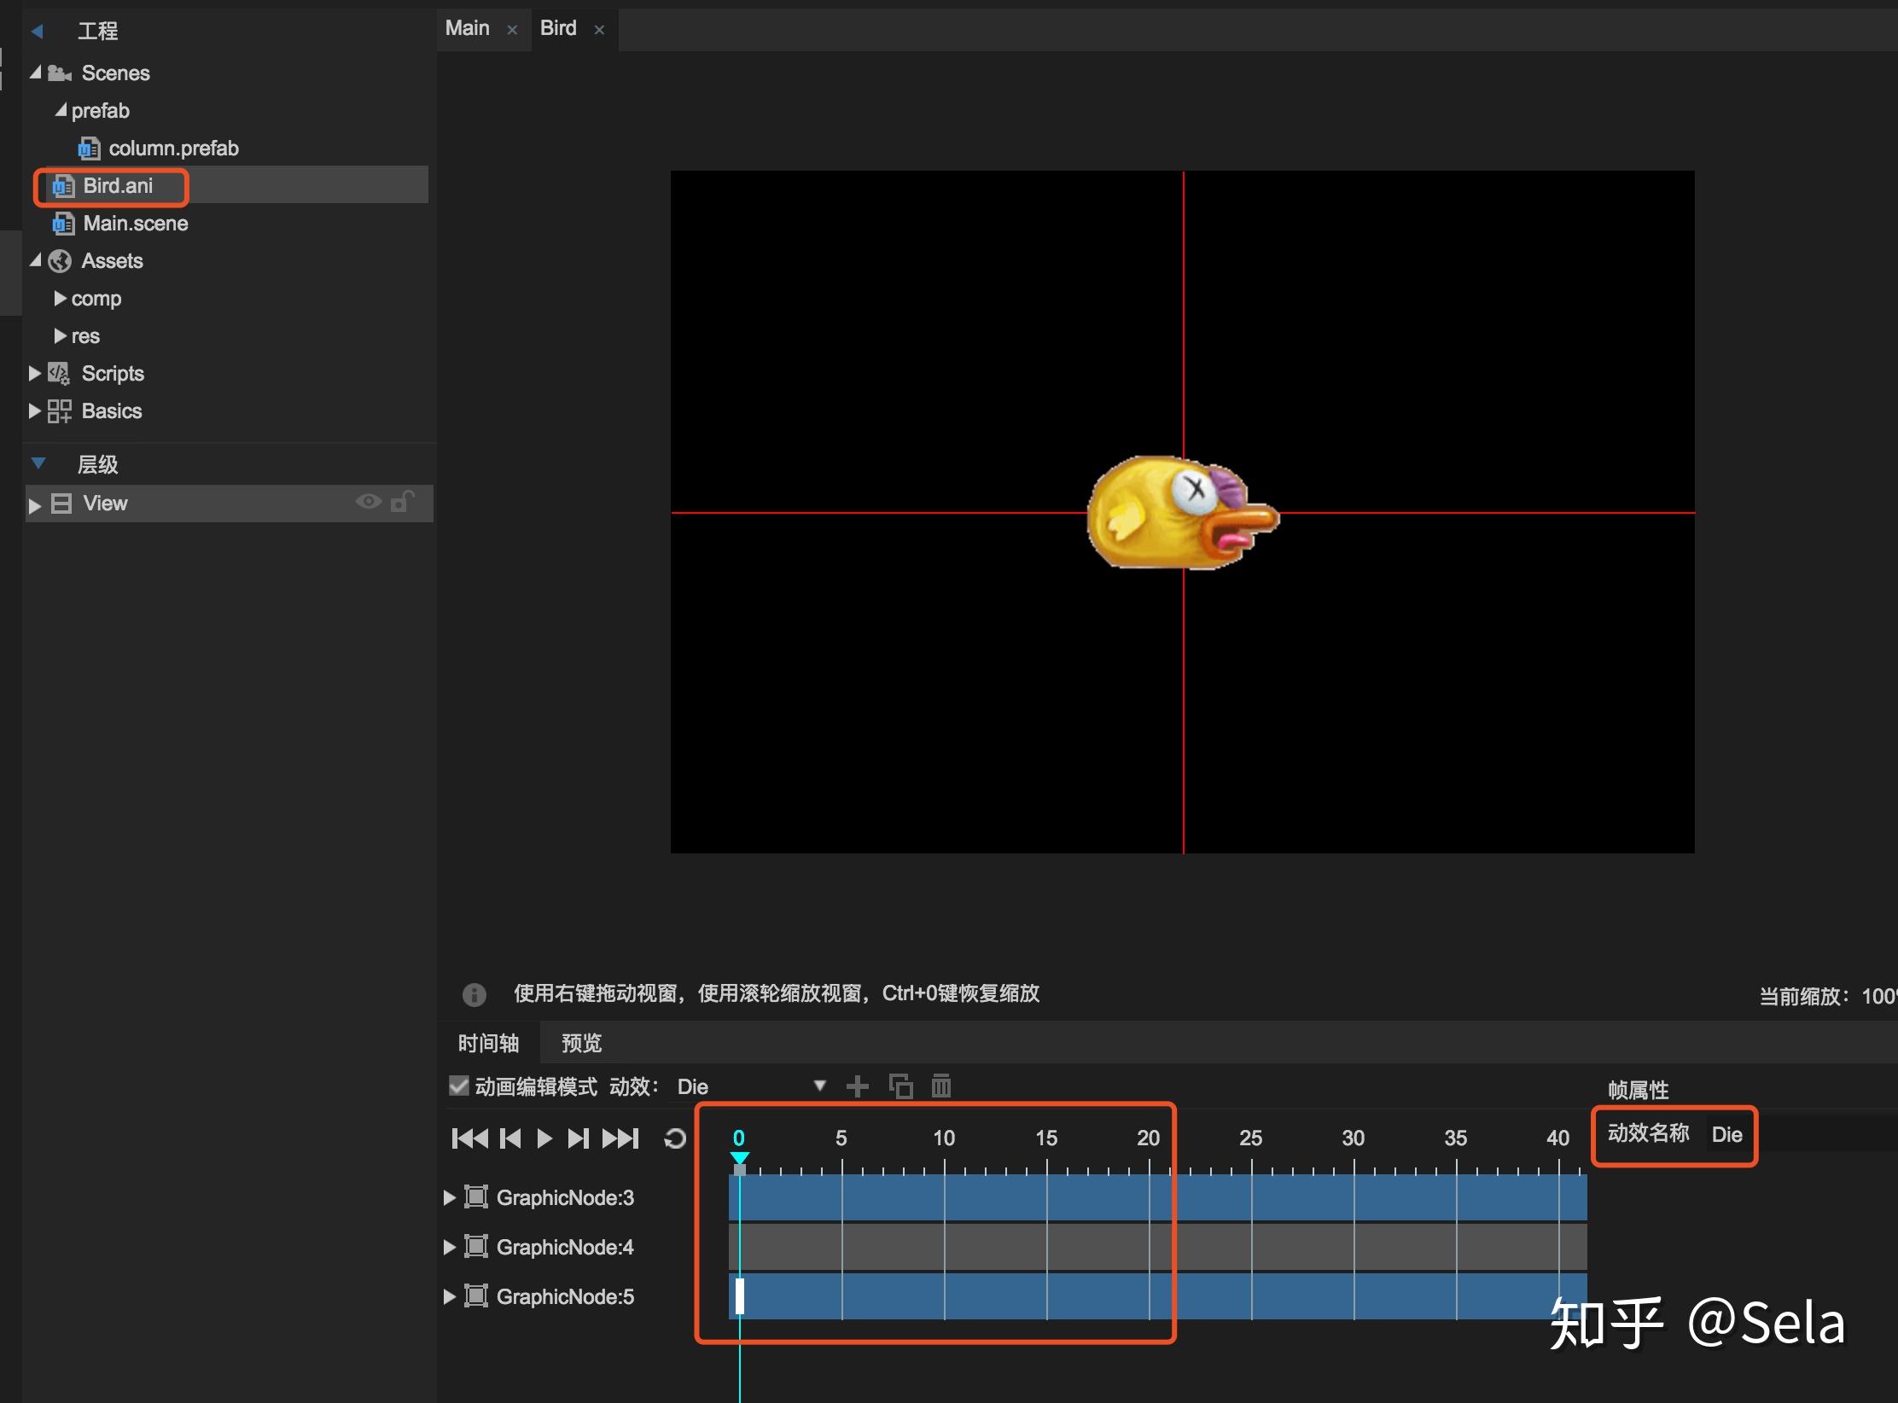
Task: Expand the GraphicNode:3 track
Action: click(449, 1197)
